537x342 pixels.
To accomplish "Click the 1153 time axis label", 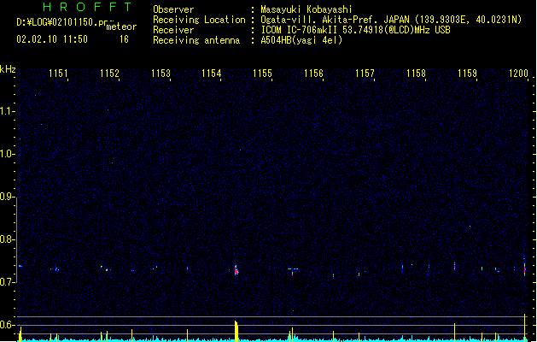I will [161, 73].
